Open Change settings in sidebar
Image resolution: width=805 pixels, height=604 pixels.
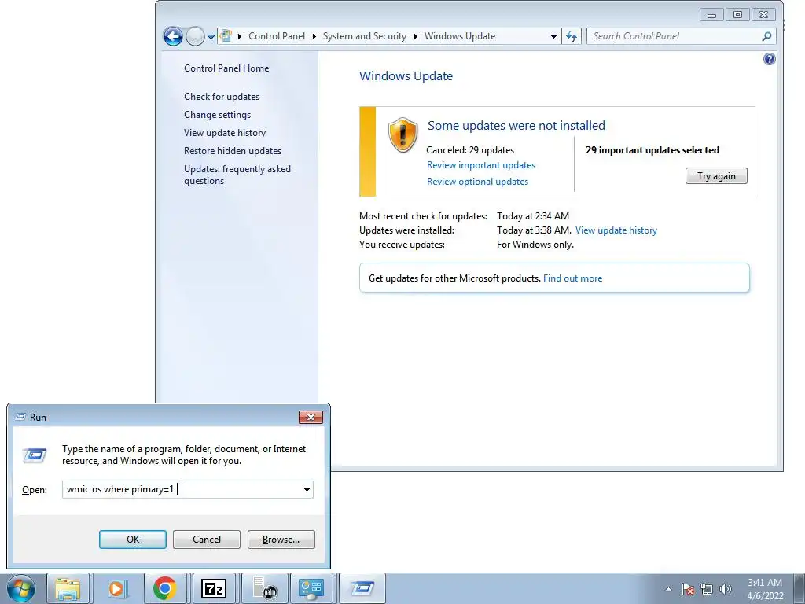click(x=218, y=115)
